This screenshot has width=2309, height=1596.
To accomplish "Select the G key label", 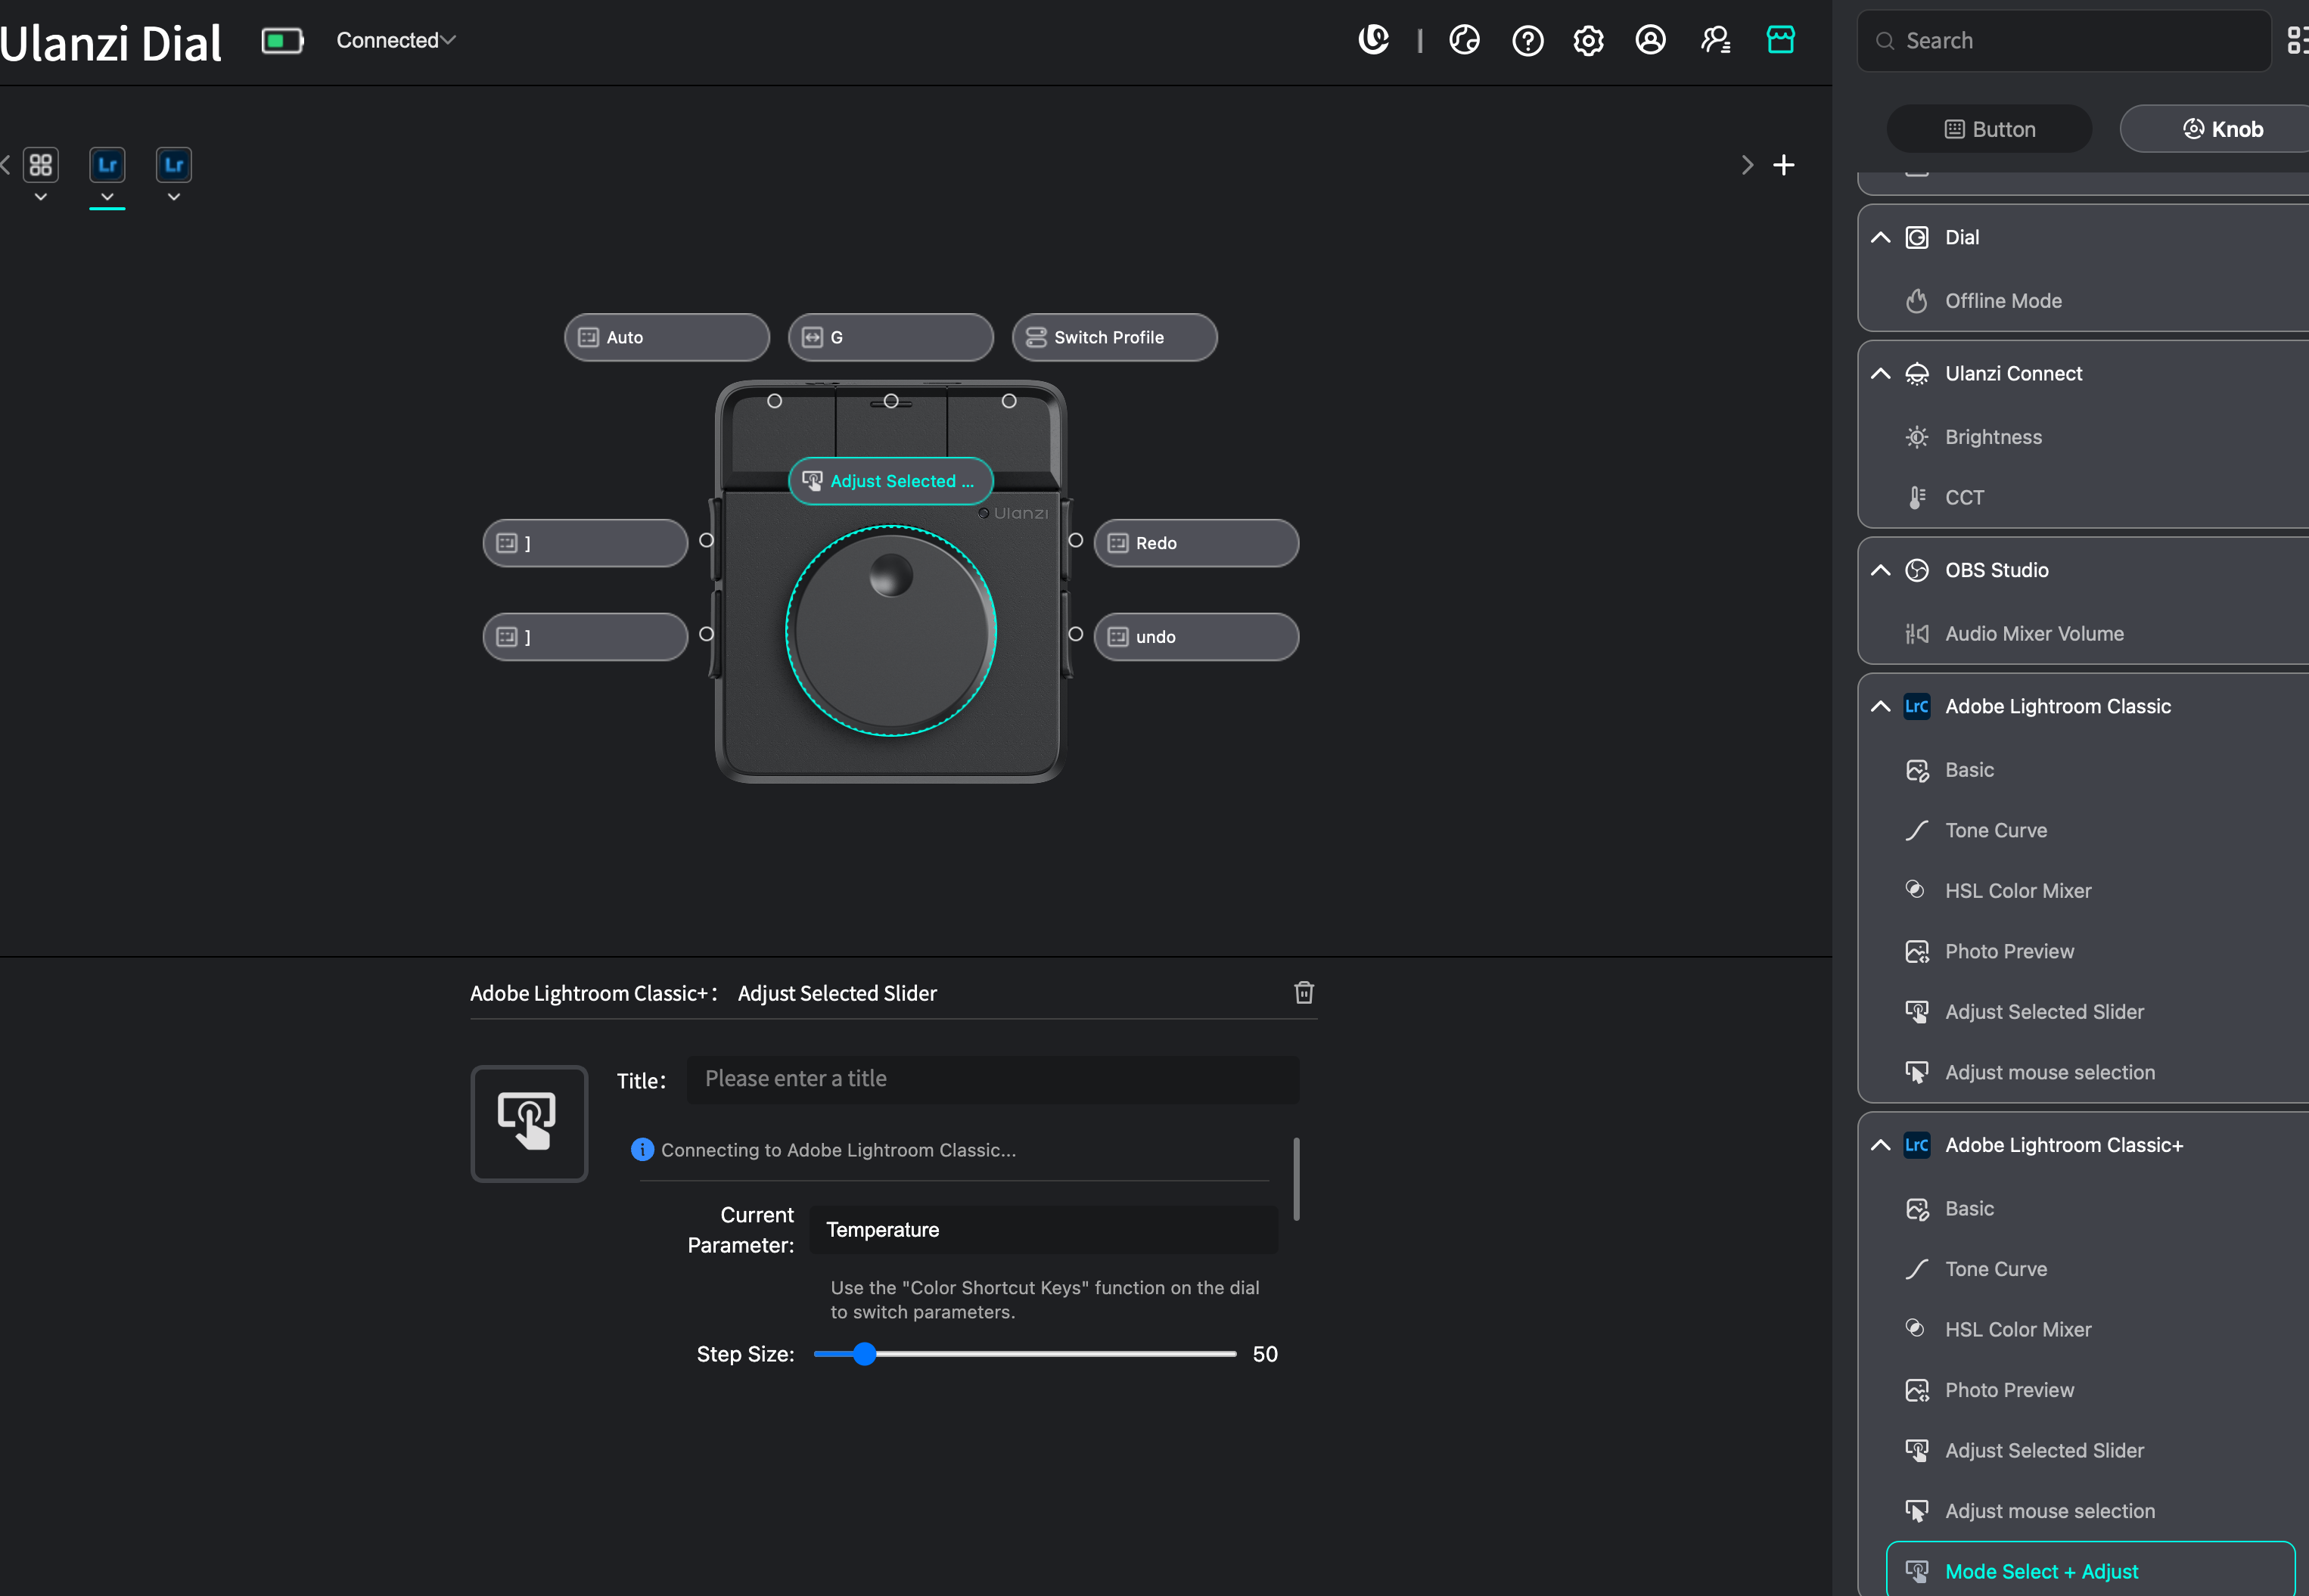I will pyautogui.click(x=891, y=337).
